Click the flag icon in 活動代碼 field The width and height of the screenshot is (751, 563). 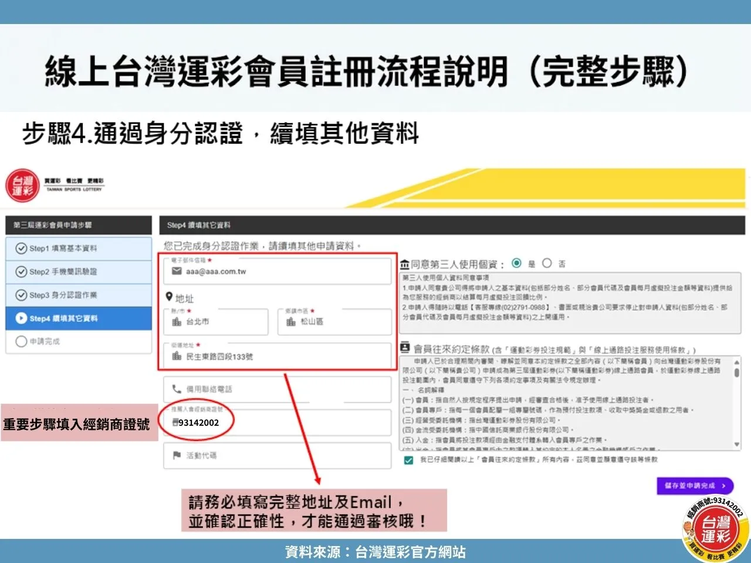[x=177, y=455]
